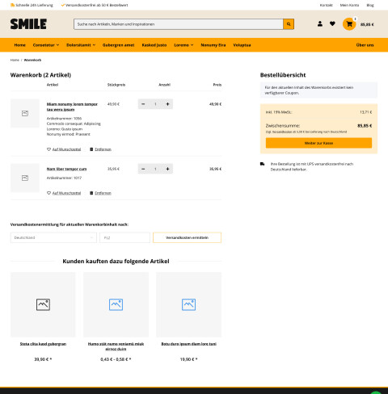Decrease quantity of Nam liber tempor cum
The width and height of the screenshot is (388, 394).
[x=143, y=169]
